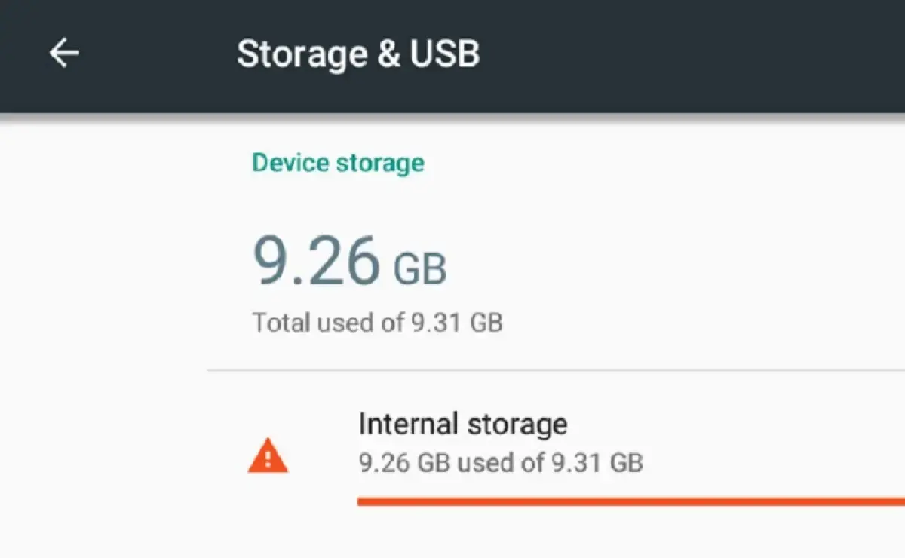Click the Device storage section header
Viewport: 905px width, 558px height.
coord(338,163)
